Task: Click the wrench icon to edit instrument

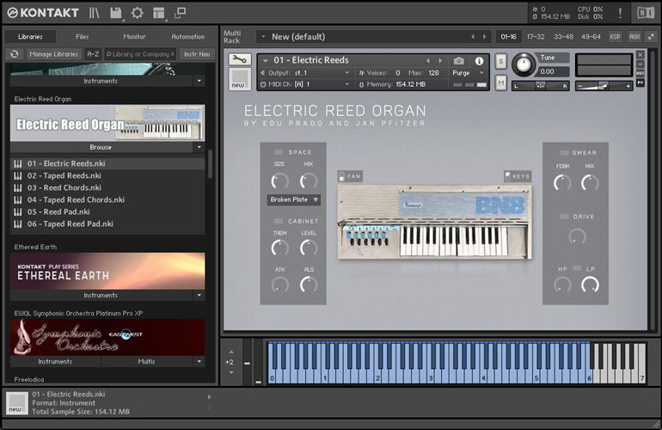Action: click(240, 60)
